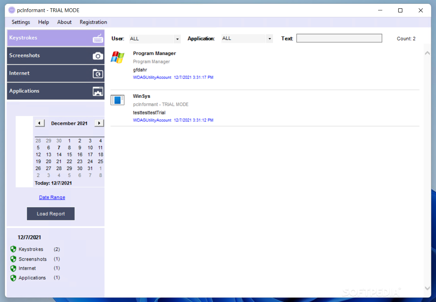
Task: Click the Program Manager entry title
Action: point(155,53)
